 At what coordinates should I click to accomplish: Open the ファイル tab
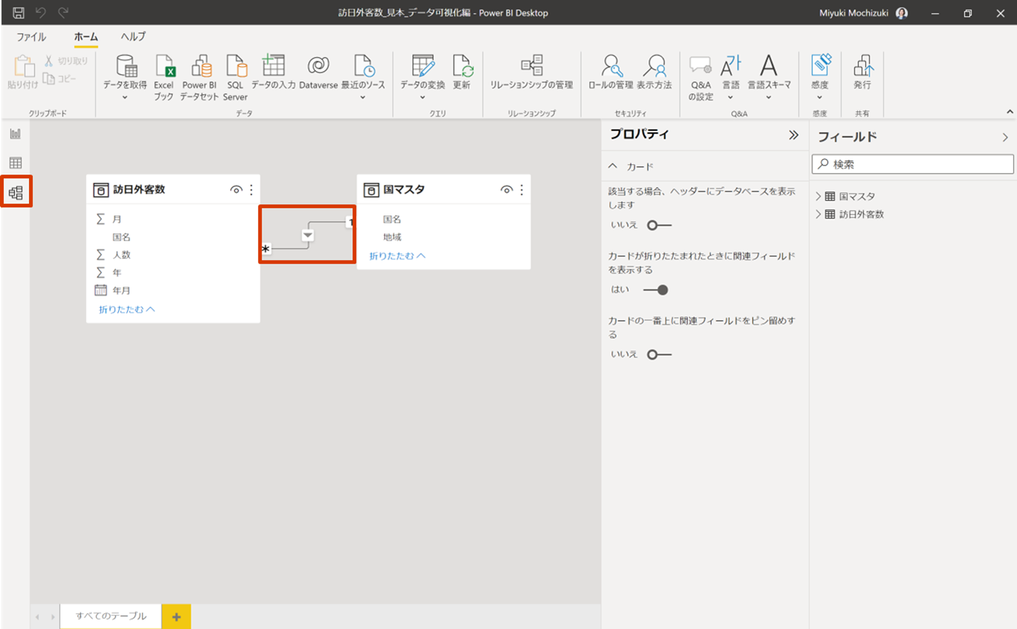coord(31,36)
